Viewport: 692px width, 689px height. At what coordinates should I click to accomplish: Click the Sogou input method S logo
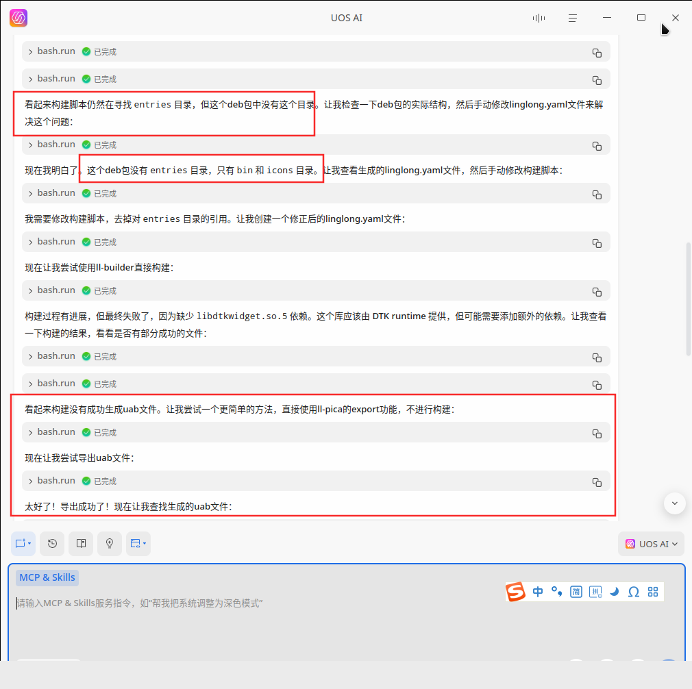click(515, 592)
